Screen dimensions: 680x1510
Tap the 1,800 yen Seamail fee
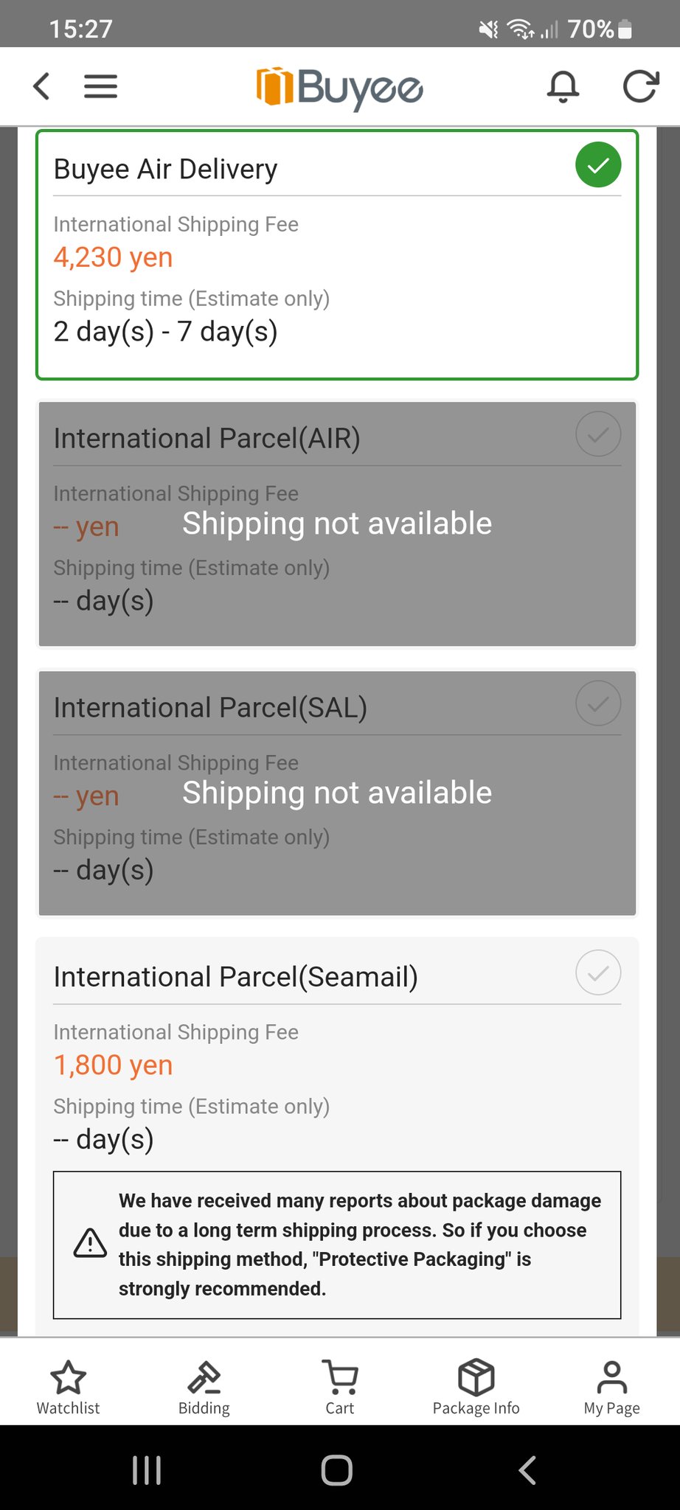[114, 1065]
